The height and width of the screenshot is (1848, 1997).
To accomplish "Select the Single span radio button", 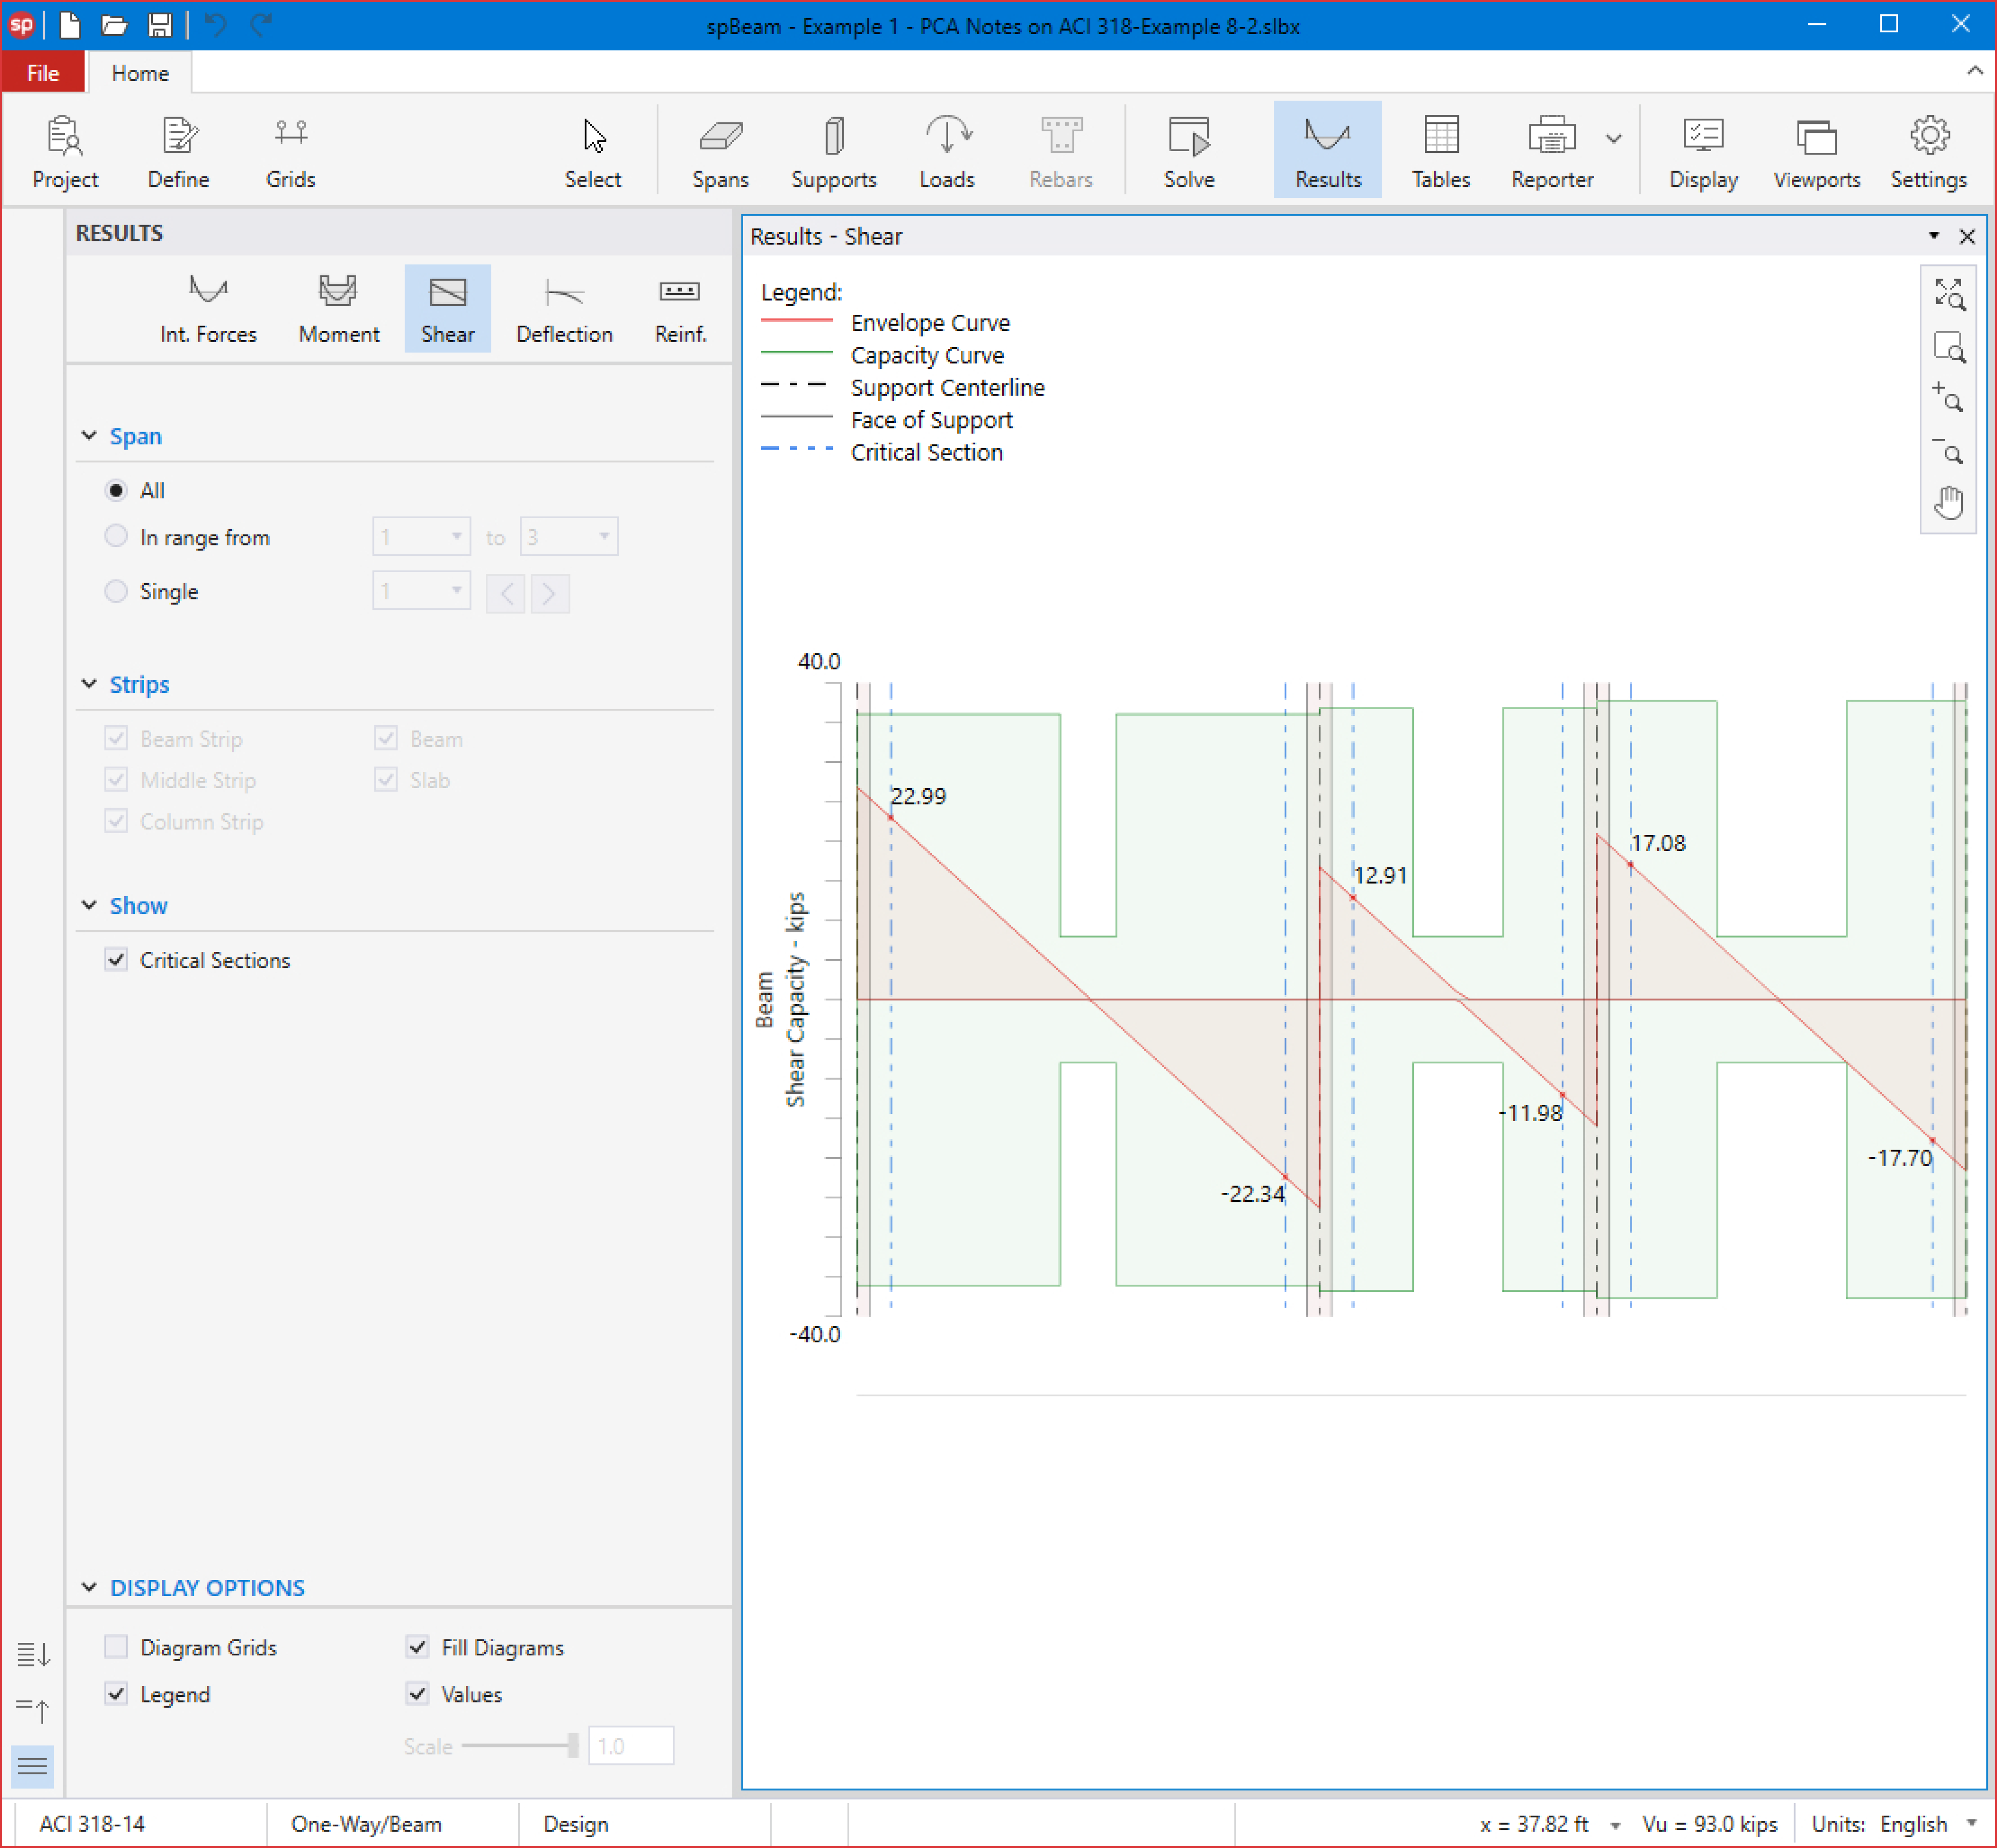I will point(117,591).
